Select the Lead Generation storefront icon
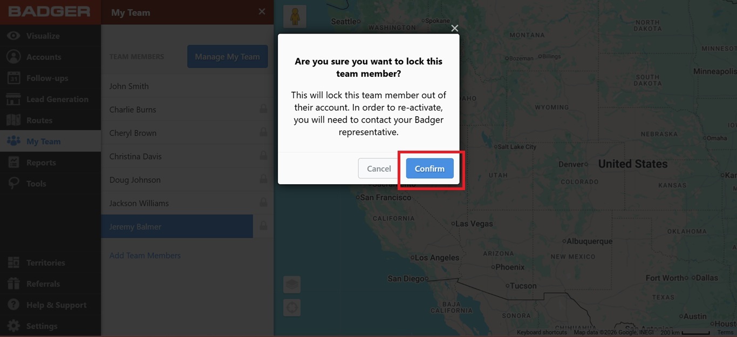The height and width of the screenshot is (337, 737). [13, 99]
